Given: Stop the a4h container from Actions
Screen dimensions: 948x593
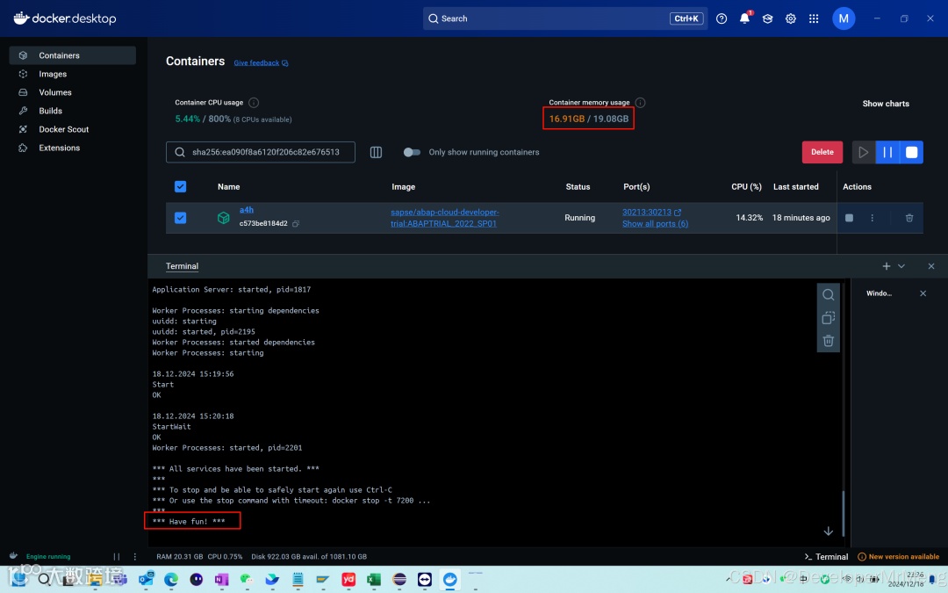Looking at the screenshot, I should point(849,217).
